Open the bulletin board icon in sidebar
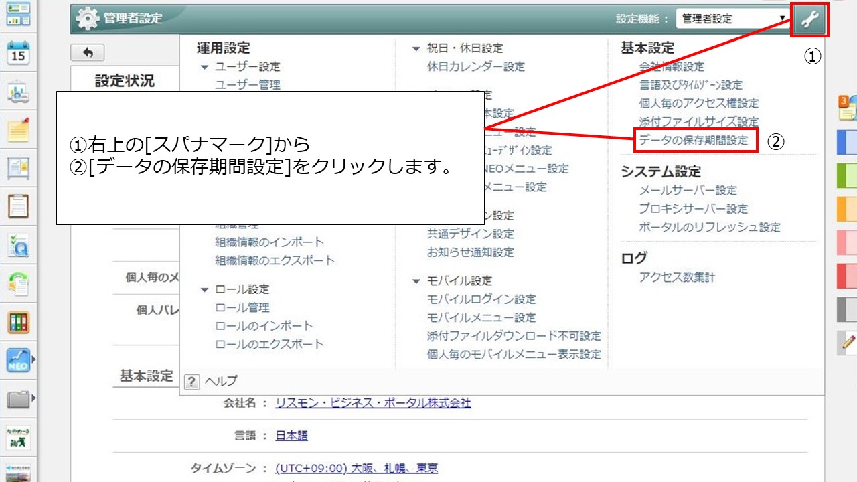Viewport: 857px width, 482px height. pyautogui.click(x=18, y=168)
